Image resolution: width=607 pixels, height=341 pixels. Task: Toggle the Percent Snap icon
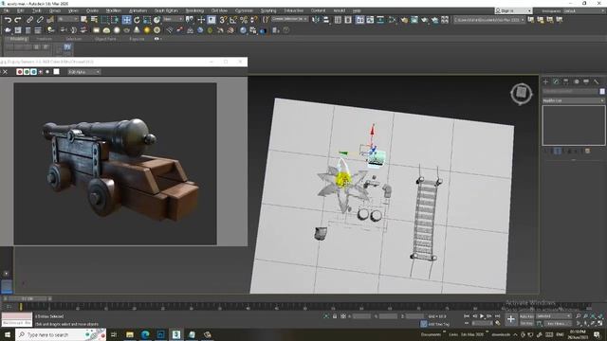244,20
